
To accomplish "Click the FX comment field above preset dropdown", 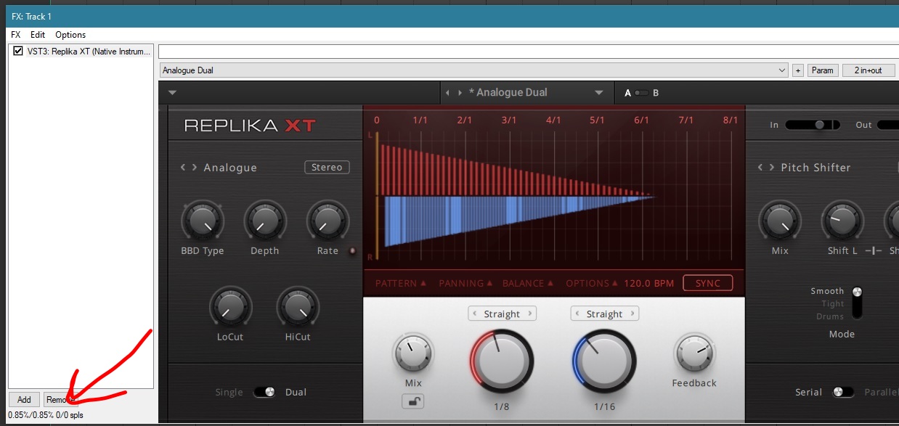I will pyautogui.click(x=529, y=52).
